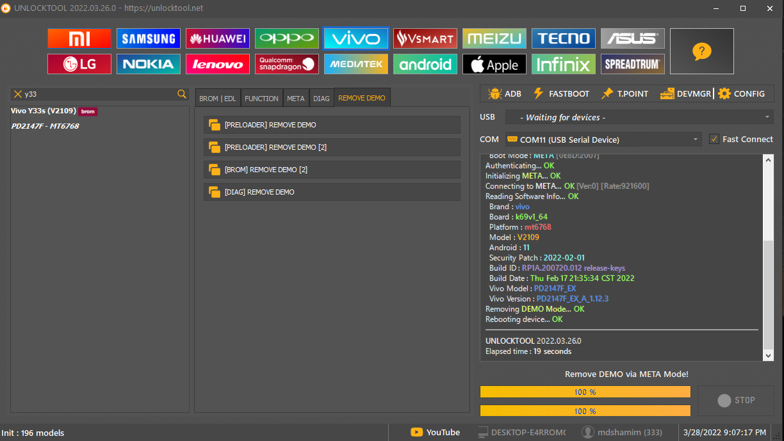Viewport: 784px width, 441px height.
Task: Run [DIAG] REMOVE DEMO
Action: click(x=332, y=192)
